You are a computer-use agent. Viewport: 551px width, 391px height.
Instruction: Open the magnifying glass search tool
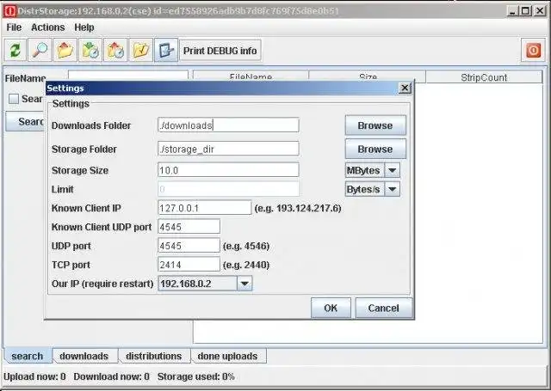[x=40, y=51]
